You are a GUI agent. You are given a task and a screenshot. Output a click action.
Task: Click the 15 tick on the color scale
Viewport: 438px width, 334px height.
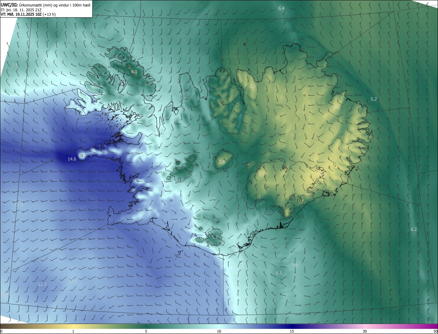point(292,331)
